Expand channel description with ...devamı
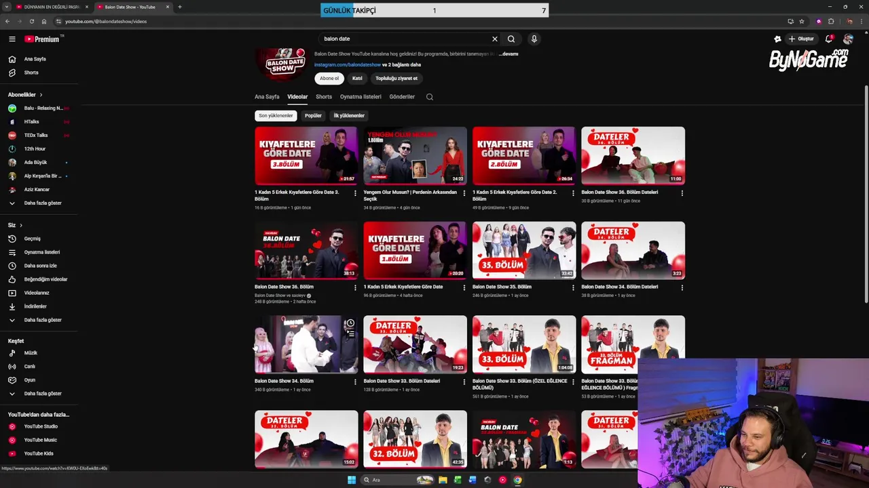 [x=509, y=54]
